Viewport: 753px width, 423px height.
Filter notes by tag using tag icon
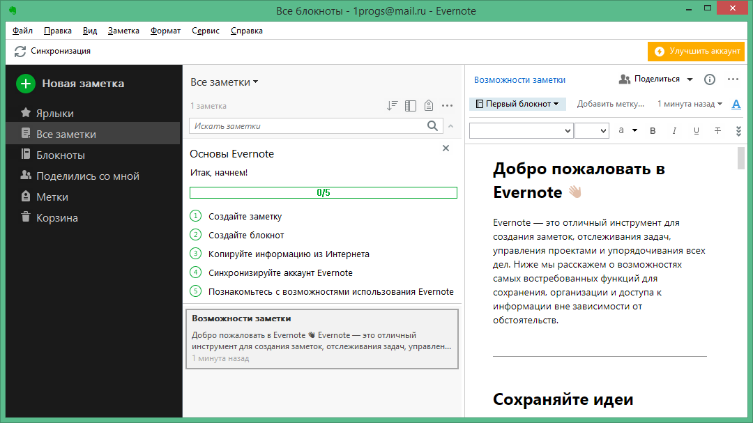click(429, 105)
